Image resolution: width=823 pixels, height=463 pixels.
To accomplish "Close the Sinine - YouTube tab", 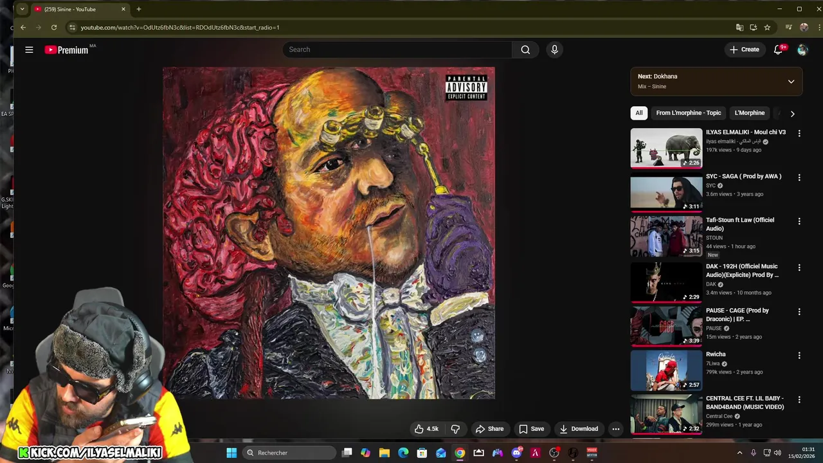I will tap(123, 9).
